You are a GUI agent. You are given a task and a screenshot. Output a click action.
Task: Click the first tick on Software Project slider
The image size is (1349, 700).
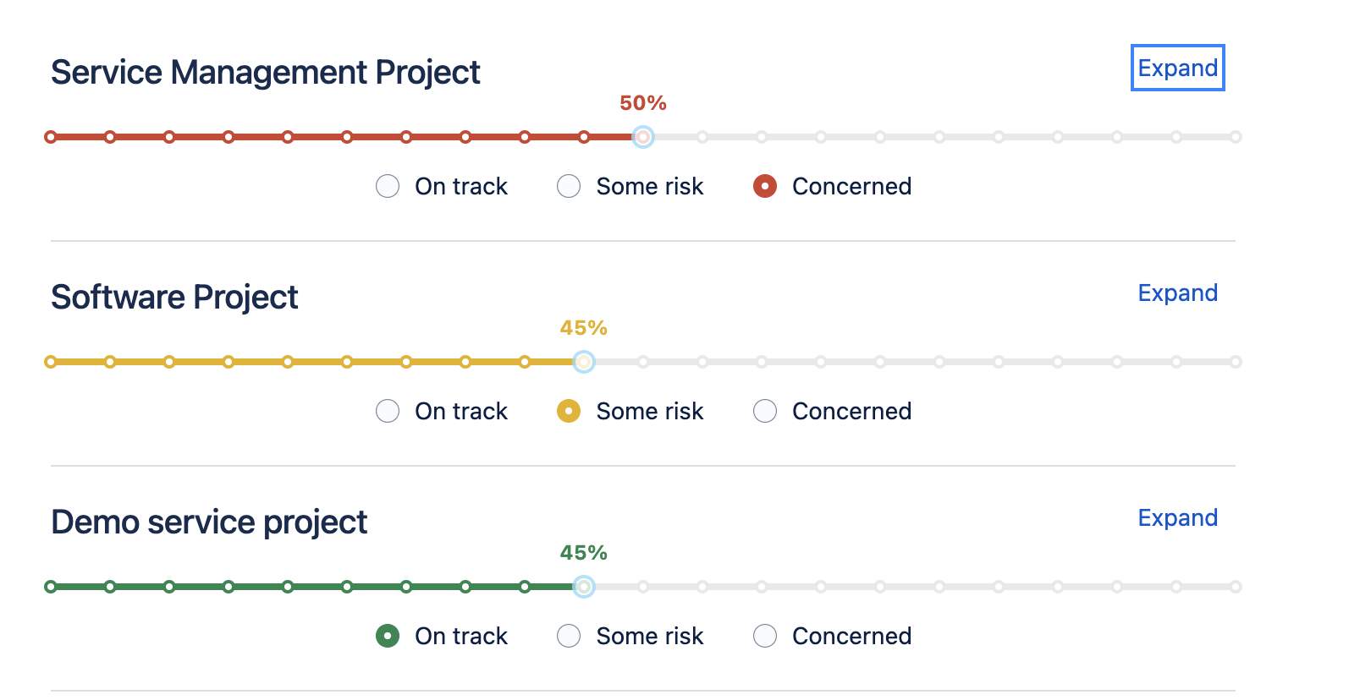51,362
